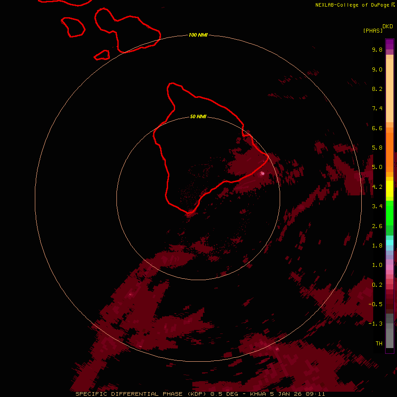Click the 9.0 value on the color scale

[377, 69]
